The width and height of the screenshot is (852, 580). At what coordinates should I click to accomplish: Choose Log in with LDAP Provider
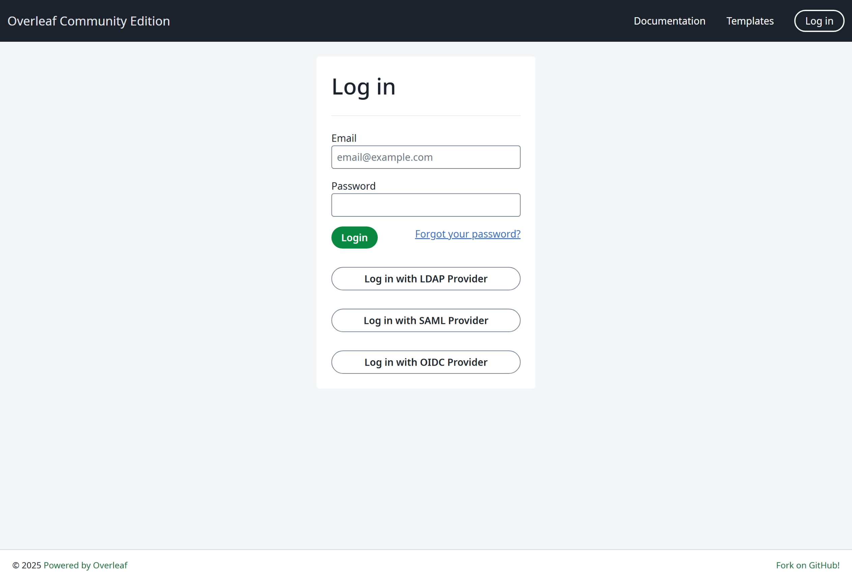point(425,278)
